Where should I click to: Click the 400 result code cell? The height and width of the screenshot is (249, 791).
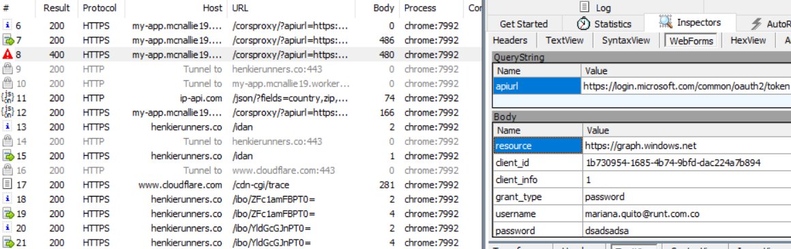(57, 54)
